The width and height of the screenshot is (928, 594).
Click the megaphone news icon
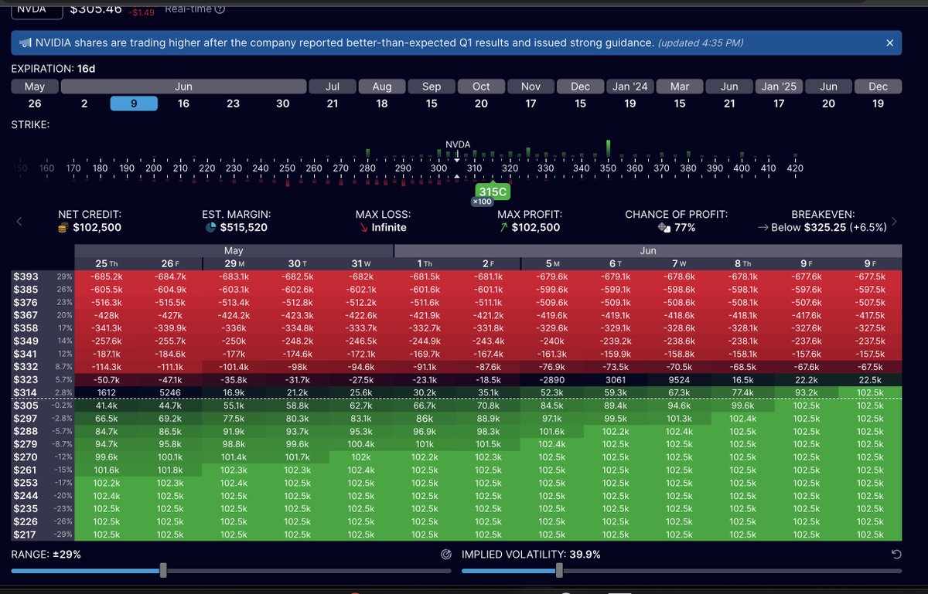(25, 42)
